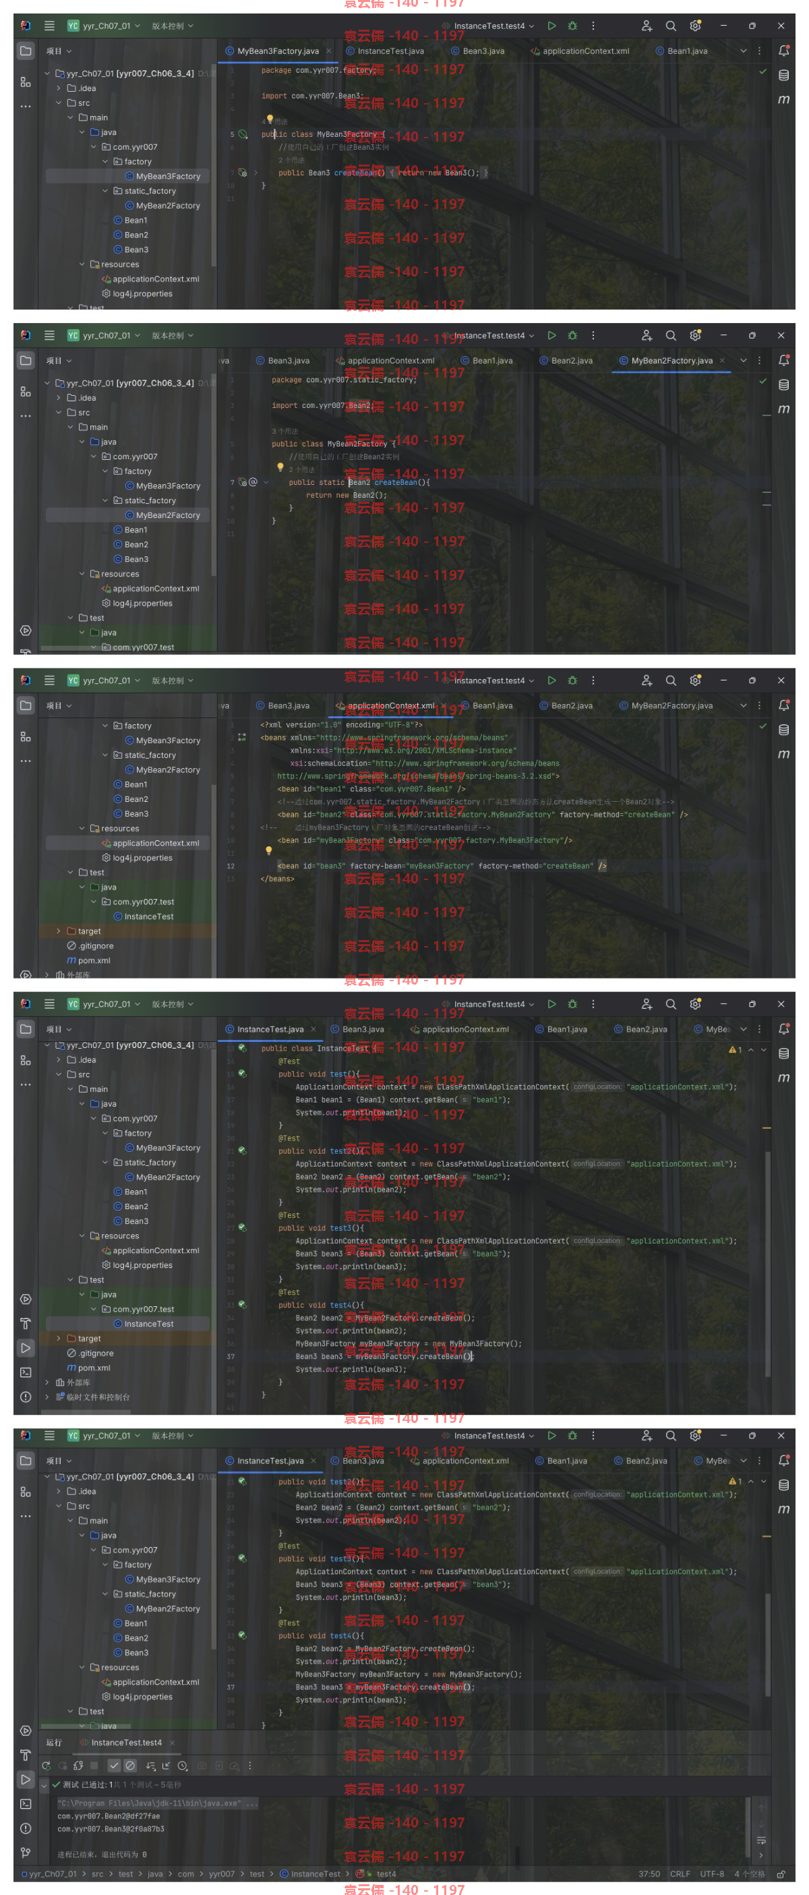Open Database tool icon in MyBean3Factory window

tap(784, 75)
